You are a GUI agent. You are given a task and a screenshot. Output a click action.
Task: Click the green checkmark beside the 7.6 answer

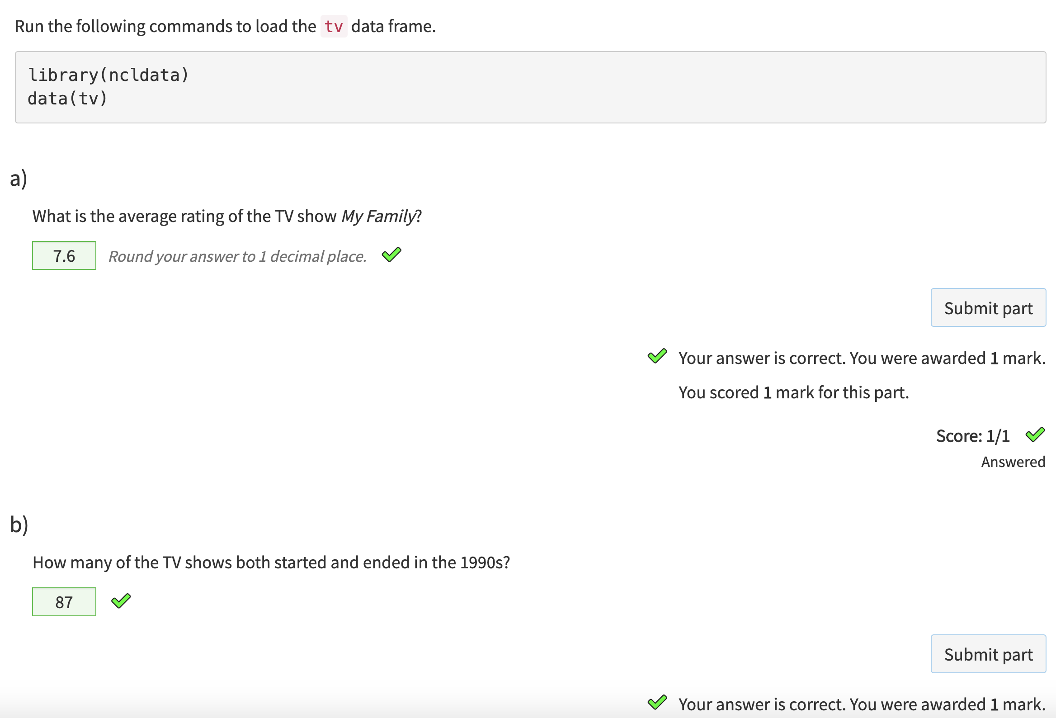(391, 255)
